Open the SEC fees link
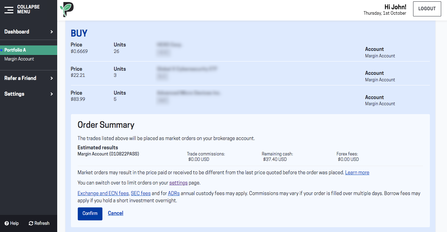The image size is (447, 232). tap(140, 193)
